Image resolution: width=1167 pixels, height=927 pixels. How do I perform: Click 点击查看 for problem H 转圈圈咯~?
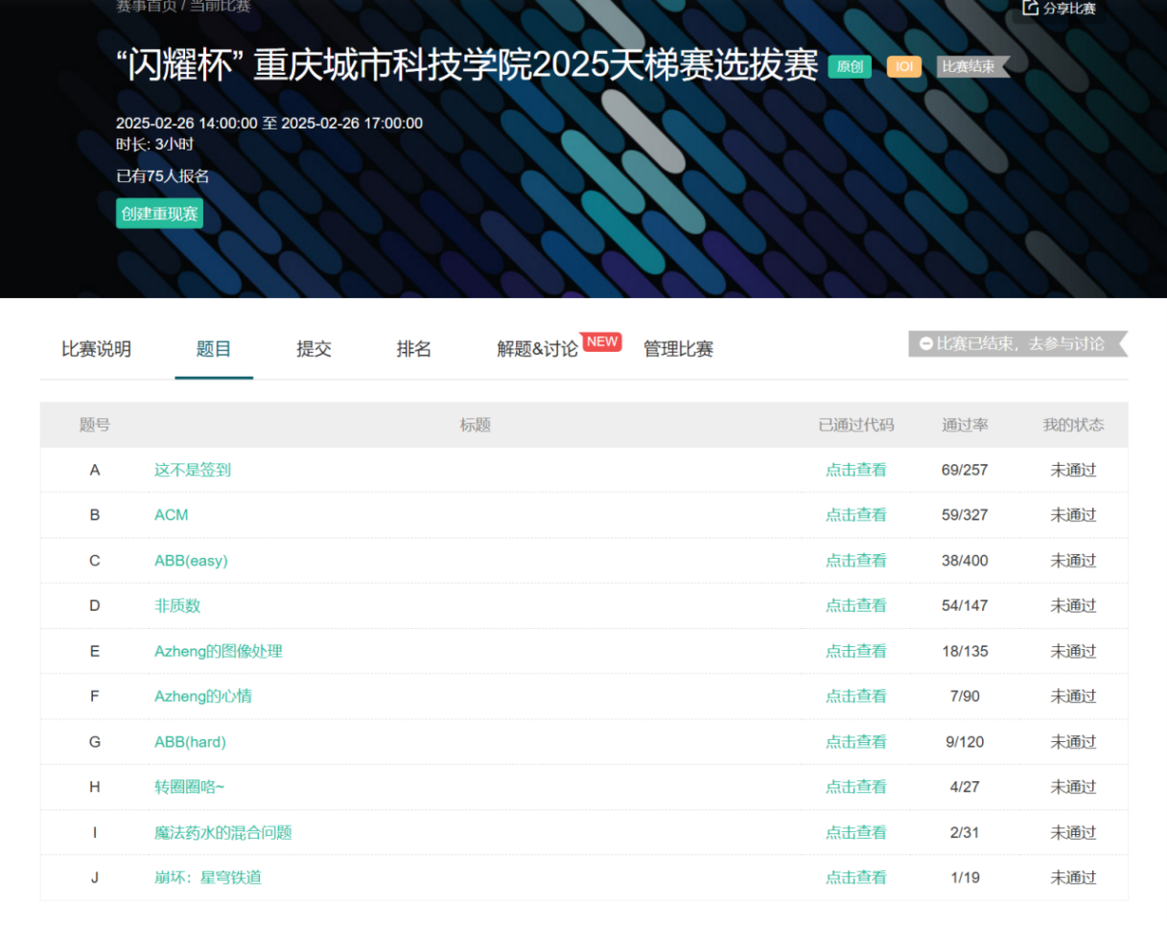(x=855, y=787)
